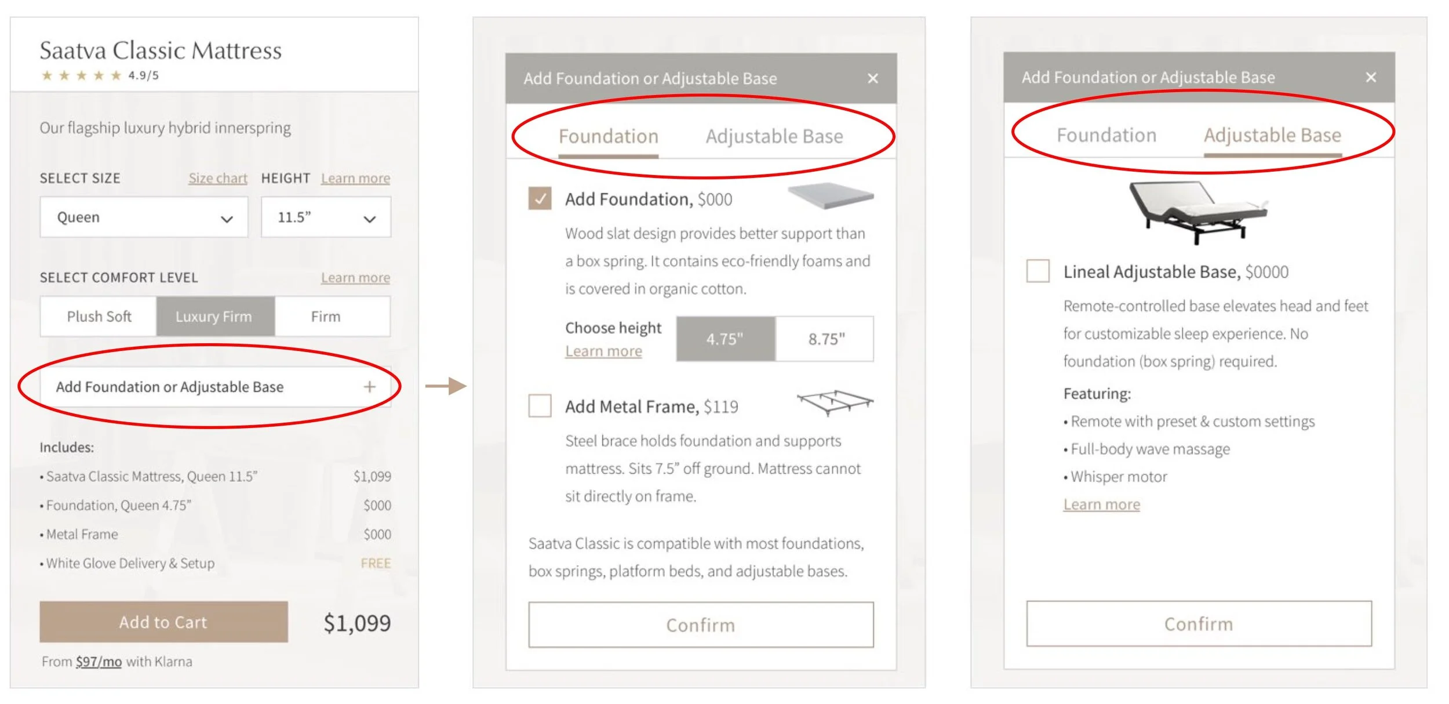Click the $97/mo Klarna link
The width and height of the screenshot is (1449, 704).
[99, 662]
